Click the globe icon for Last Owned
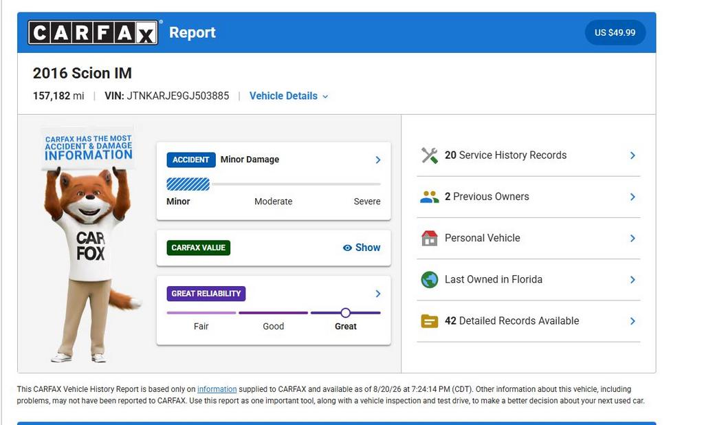Viewport: 704px width, 425px height. pos(429,279)
